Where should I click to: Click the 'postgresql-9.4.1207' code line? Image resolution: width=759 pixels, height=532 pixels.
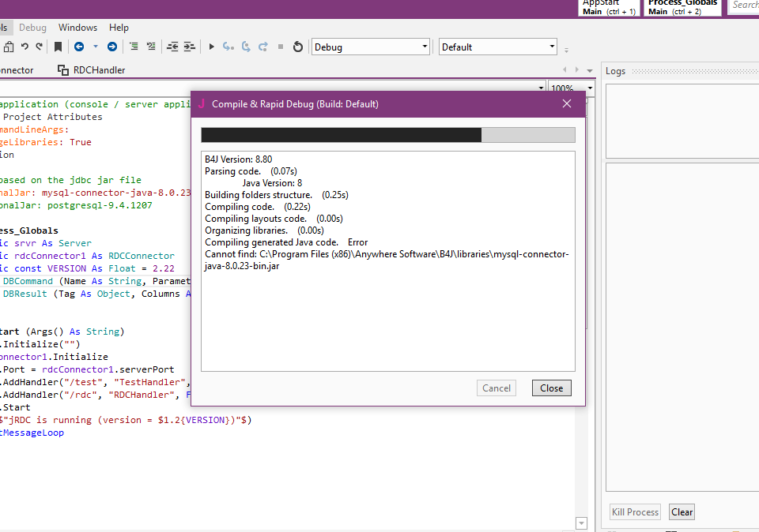76,205
